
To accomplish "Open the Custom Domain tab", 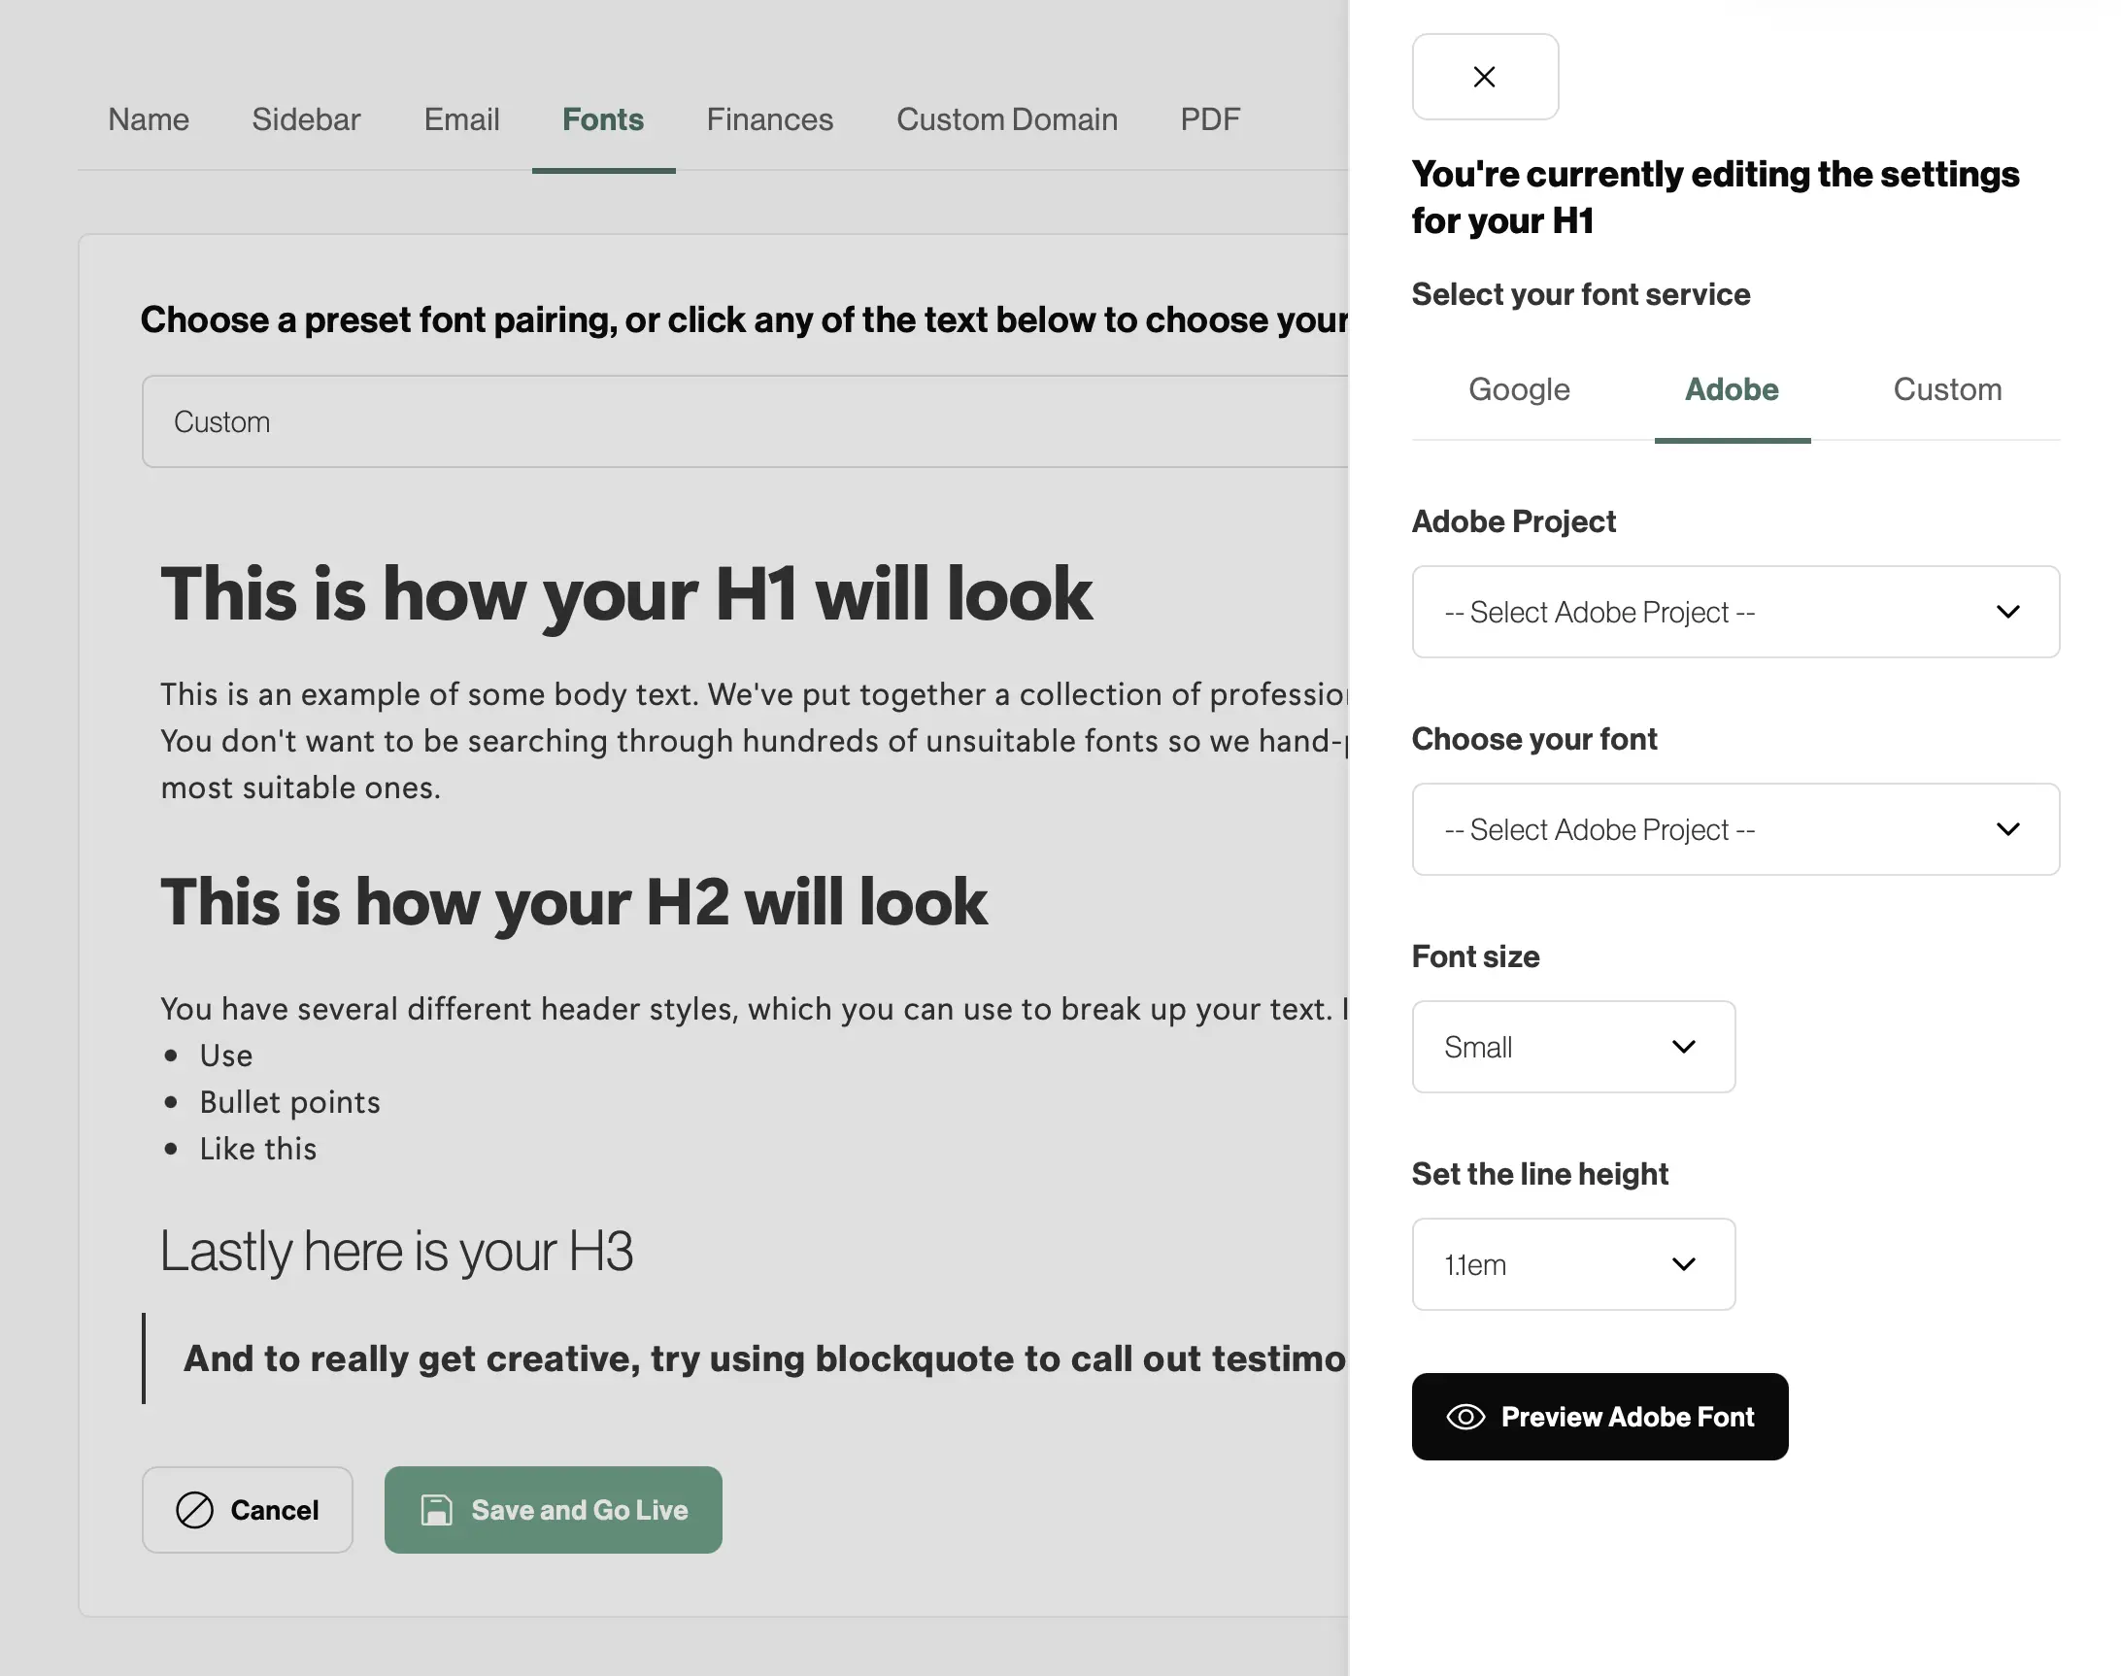I will pyautogui.click(x=1007, y=119).
